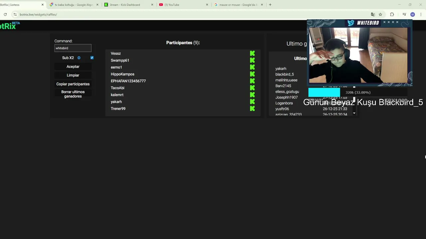This screenshot has height=239, width=426.
Task: Close the Kick Dashboard tab
Action: coord(152,5)
